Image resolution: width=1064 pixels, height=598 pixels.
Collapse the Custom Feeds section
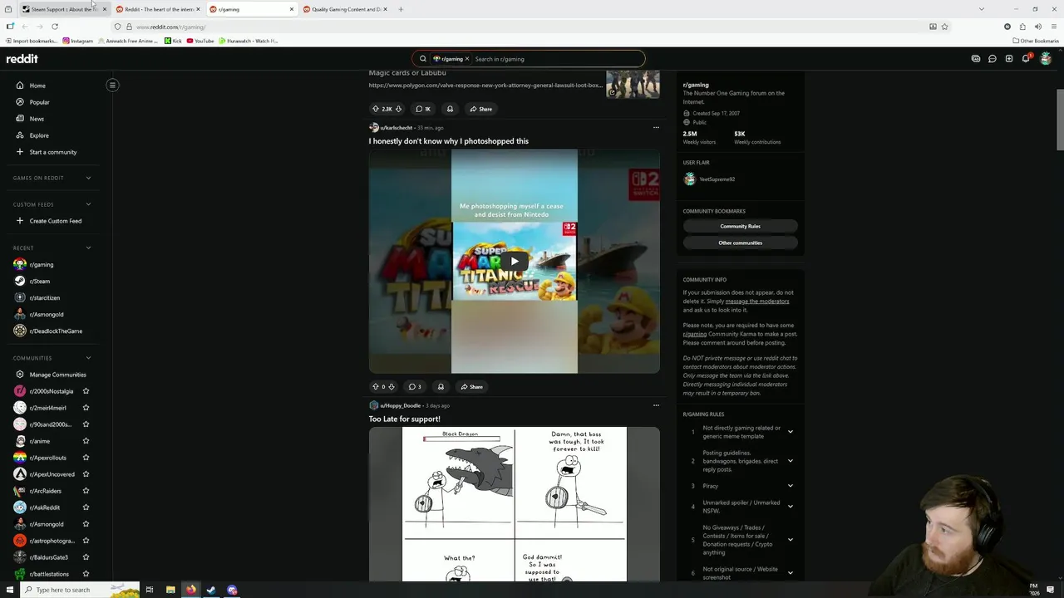(x=88, y=204)
